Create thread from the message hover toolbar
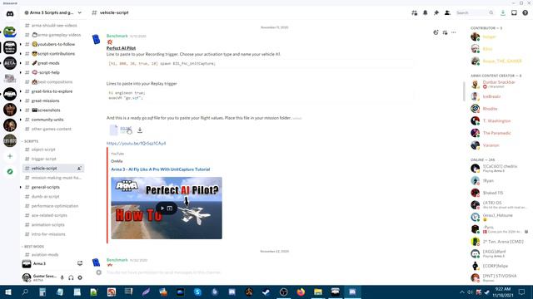The width and height of the screenshot is (533, 299). 445,32
